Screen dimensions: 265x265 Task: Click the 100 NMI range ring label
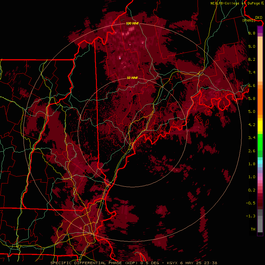(132, 23)
